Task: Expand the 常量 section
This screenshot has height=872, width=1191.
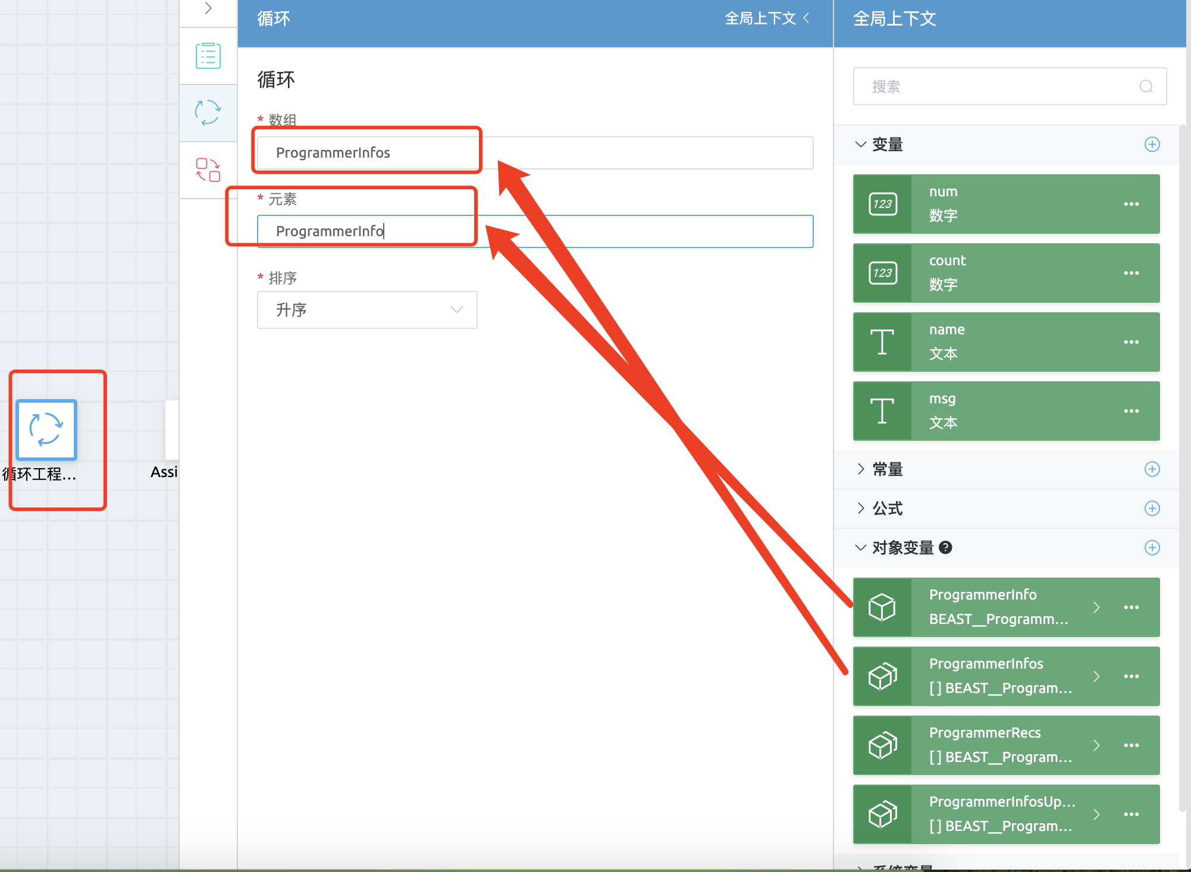Action: (x=860, y=469)
